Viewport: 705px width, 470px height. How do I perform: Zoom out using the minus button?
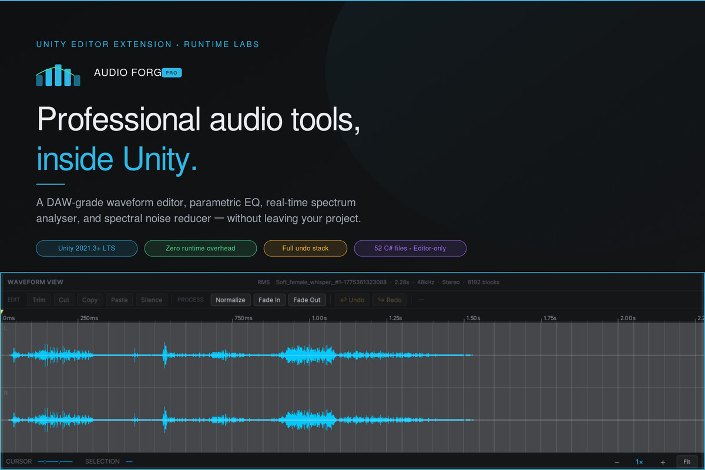617,462
